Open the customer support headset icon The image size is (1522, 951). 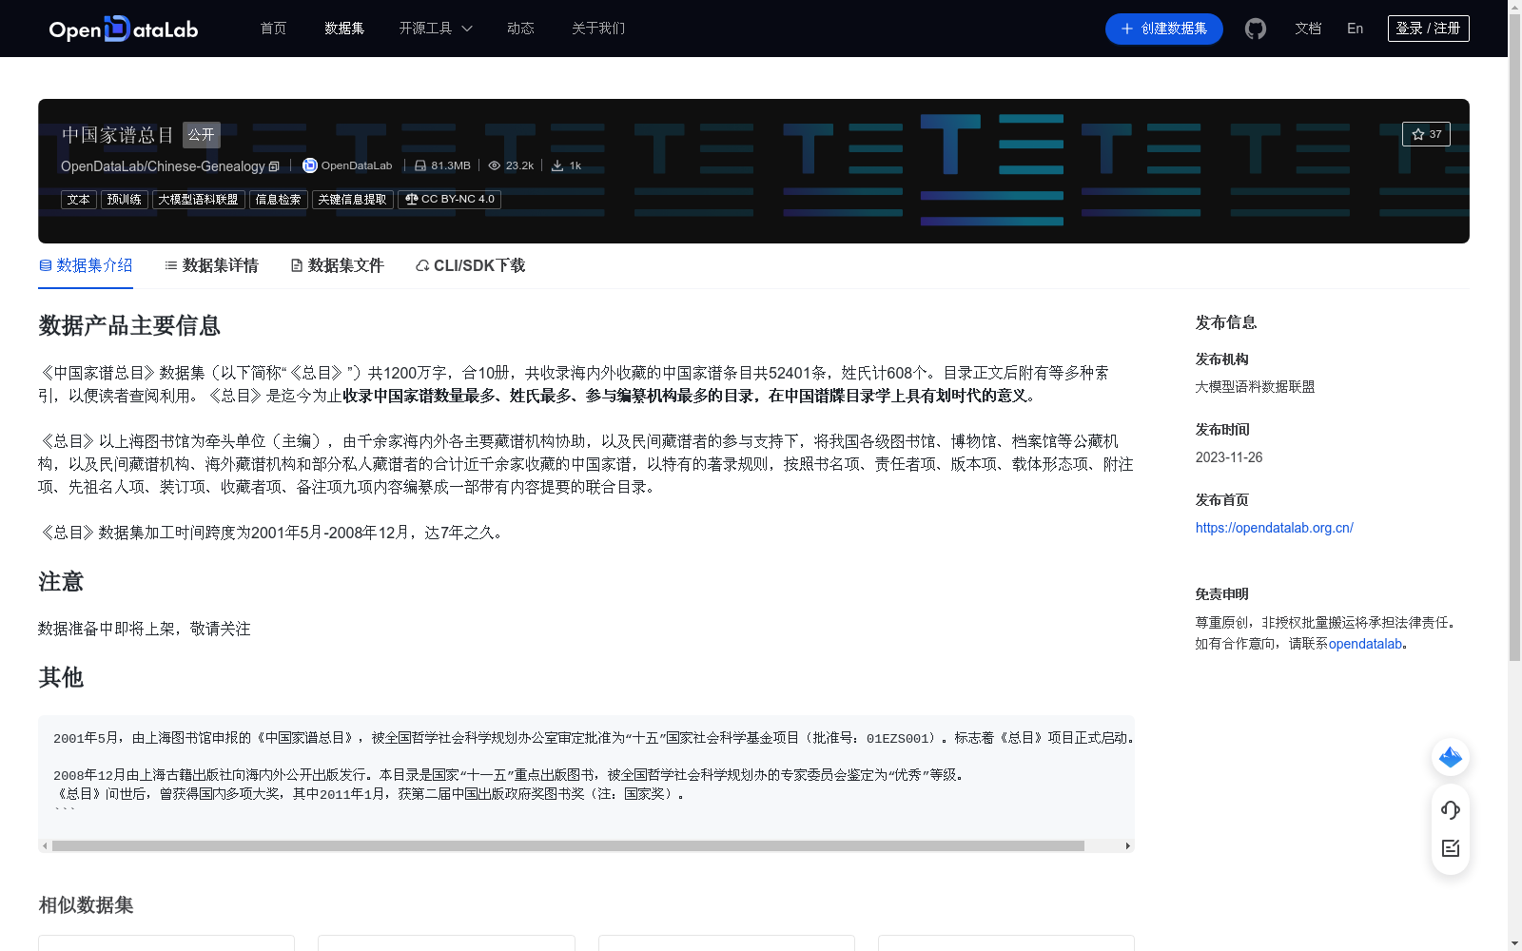(x=1450, y=810)
